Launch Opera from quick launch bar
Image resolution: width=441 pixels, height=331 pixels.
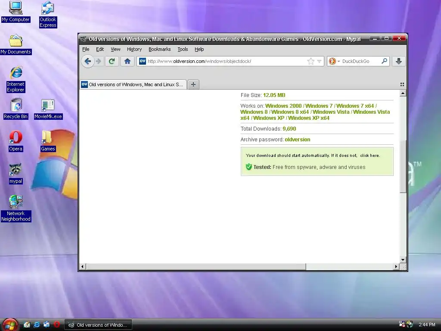(56, 325)
